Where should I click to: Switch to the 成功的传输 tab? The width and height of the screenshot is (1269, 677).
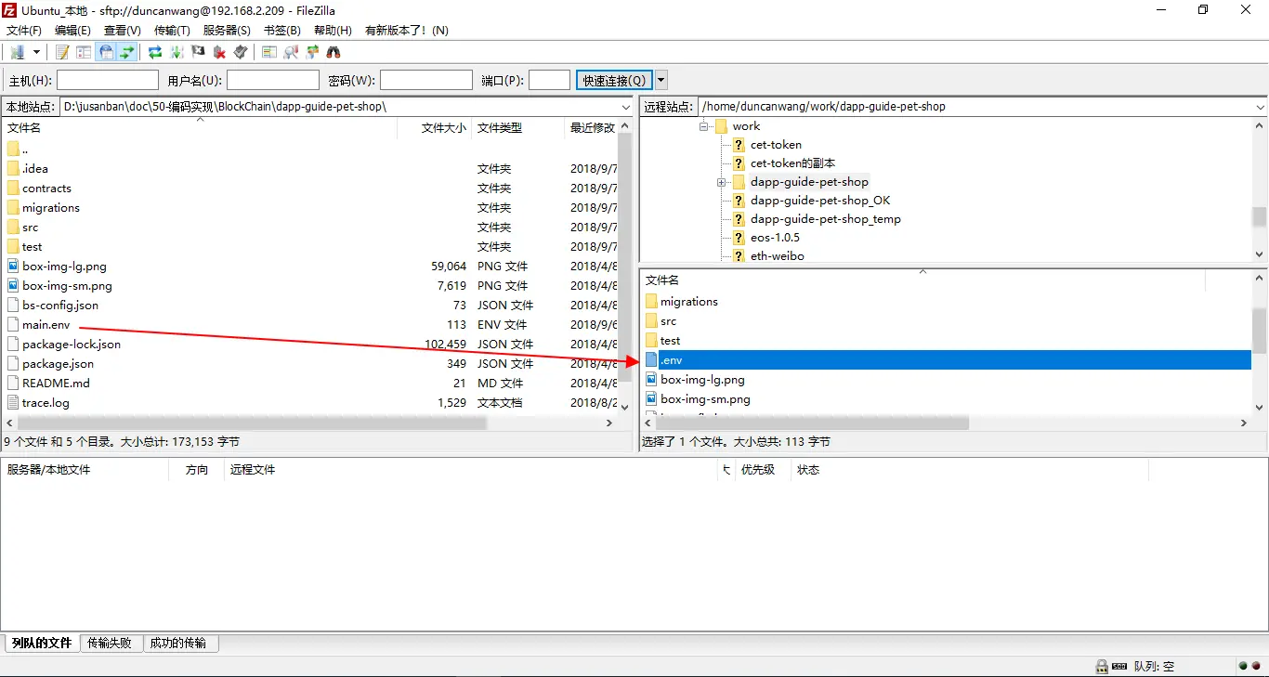(178, 643)
